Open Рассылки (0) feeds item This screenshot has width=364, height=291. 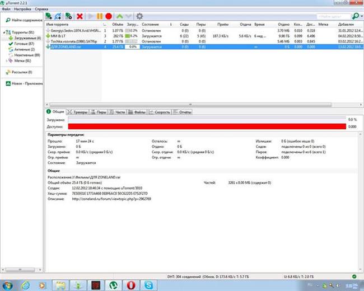tap(19, 72)
